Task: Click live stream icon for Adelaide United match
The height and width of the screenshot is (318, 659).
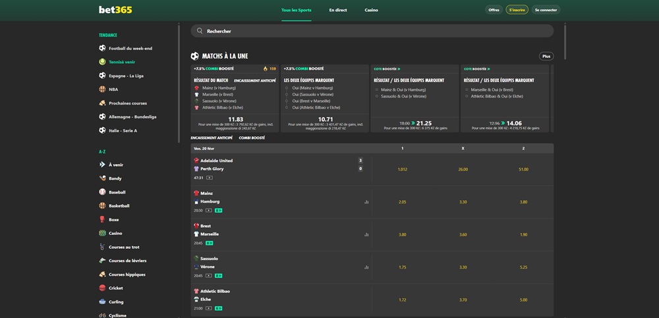Action: 210,178
